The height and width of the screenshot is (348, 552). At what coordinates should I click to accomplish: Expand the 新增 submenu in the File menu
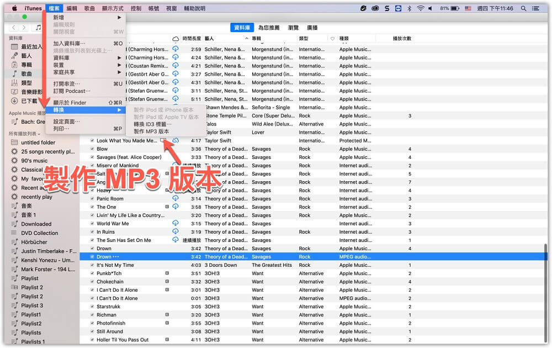coord(86,17)
